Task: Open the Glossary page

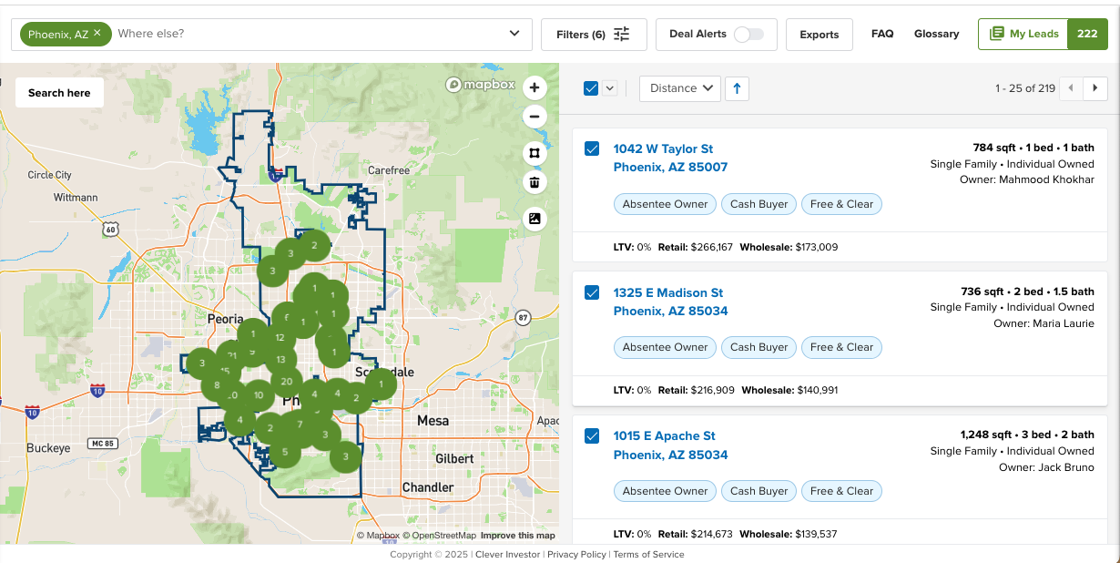Action: pyautogui.click(x=937, y=34)
